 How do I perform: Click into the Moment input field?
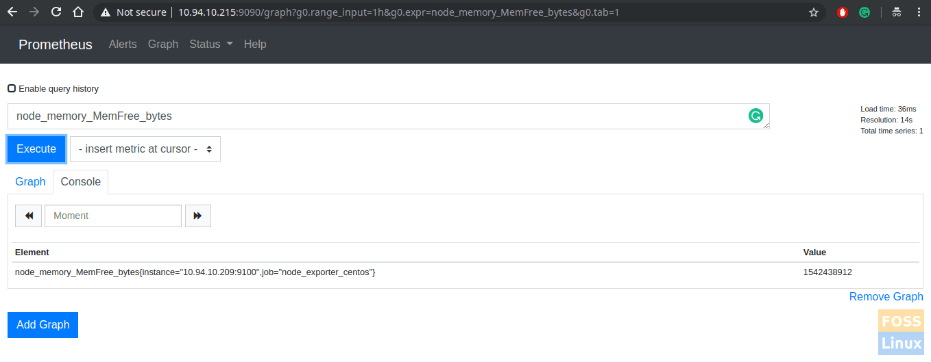pos(113,216)
